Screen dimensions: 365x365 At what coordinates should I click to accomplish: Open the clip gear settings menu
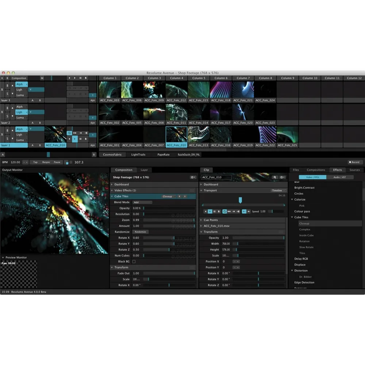coord(282,177)
